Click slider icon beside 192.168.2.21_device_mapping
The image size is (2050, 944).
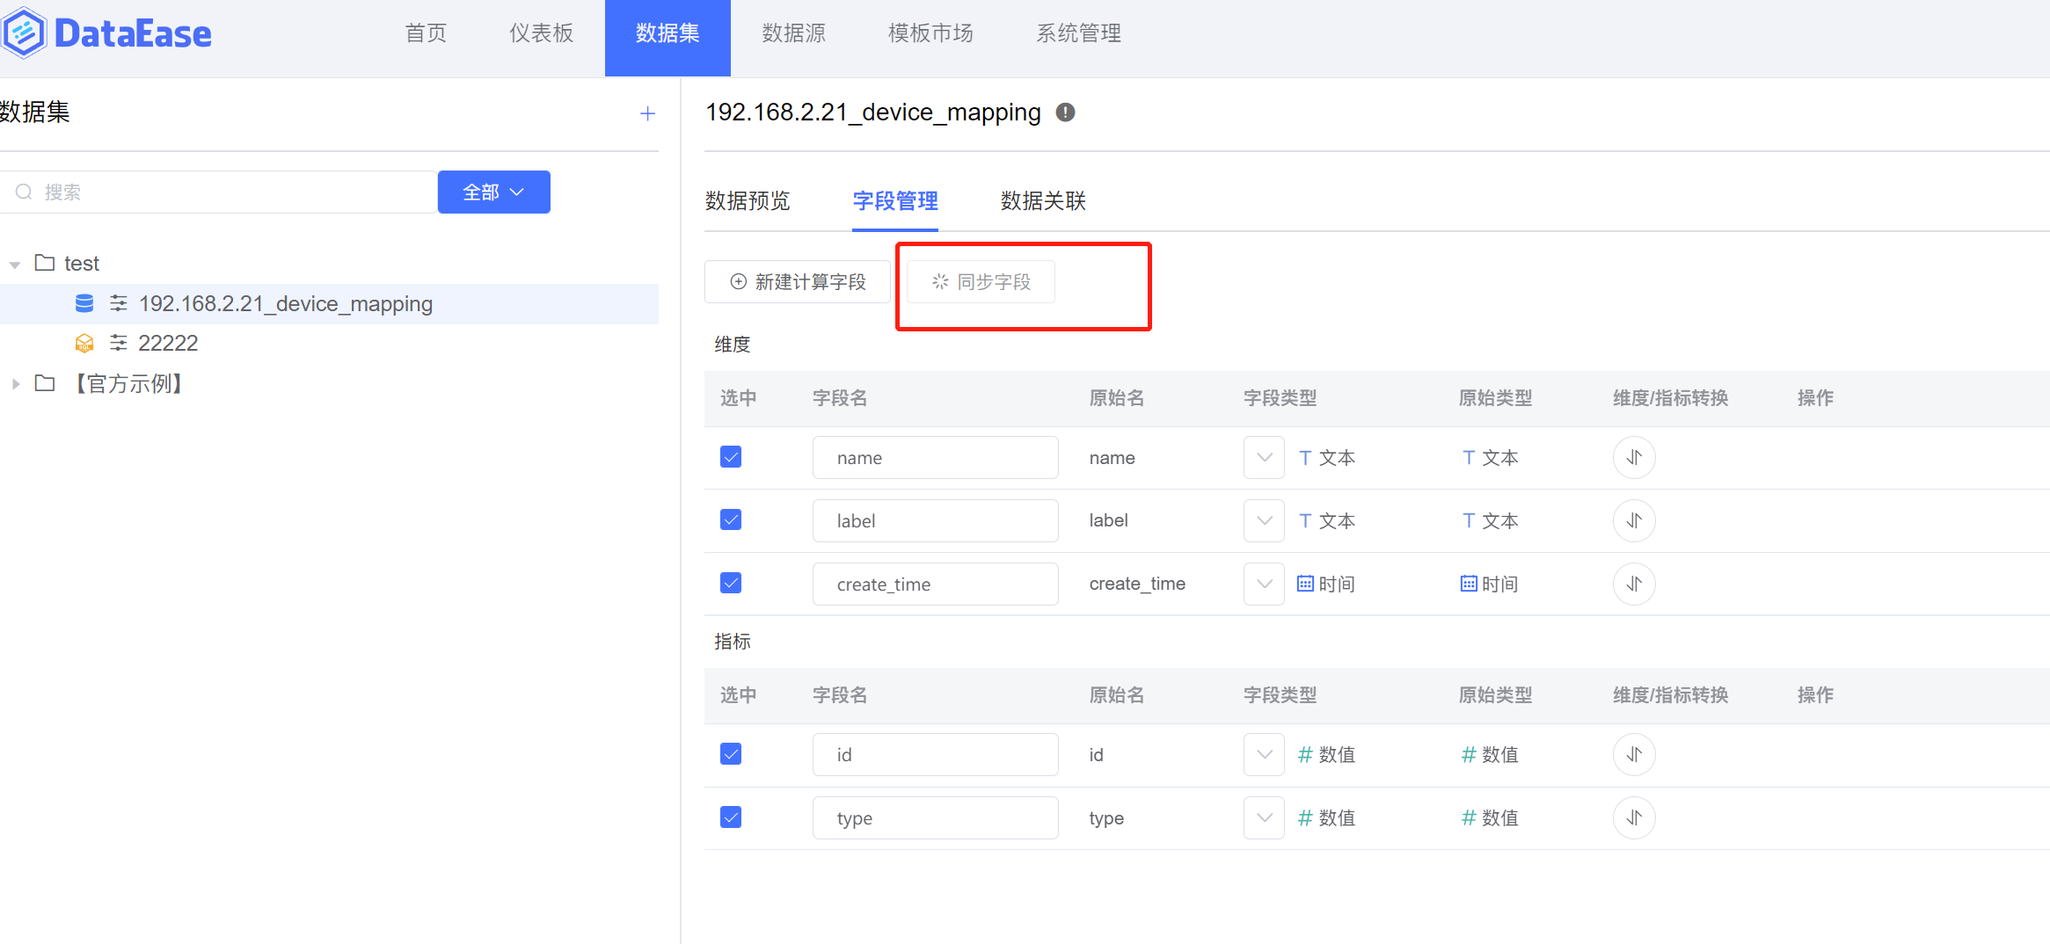[x=119, y=303]
